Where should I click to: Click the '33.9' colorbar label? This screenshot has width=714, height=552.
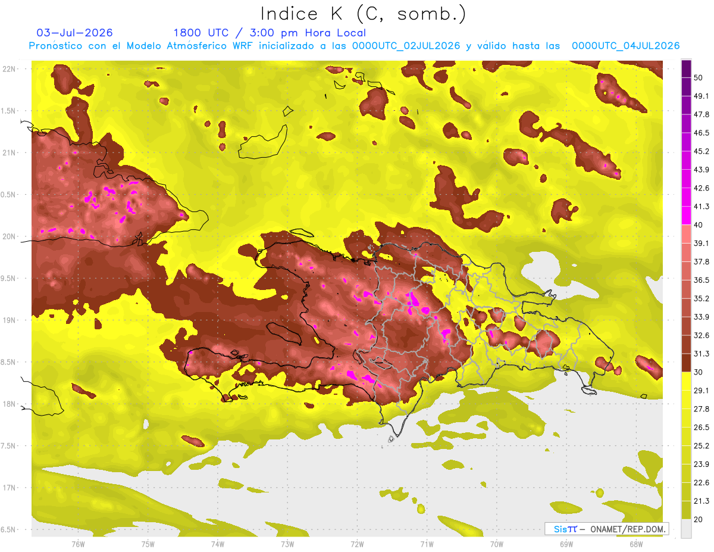point(702,317)
